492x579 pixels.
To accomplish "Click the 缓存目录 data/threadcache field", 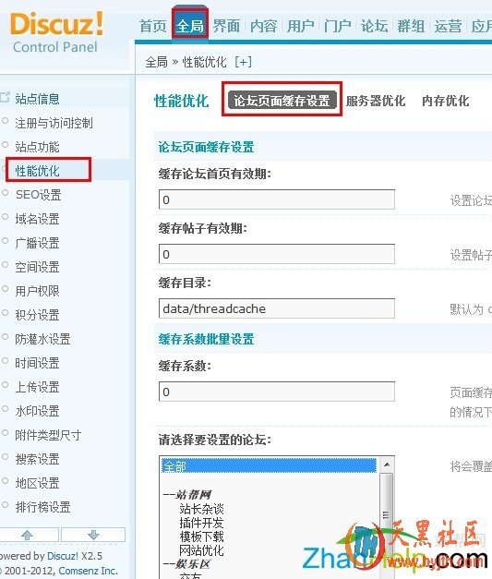I will (276, 308).
